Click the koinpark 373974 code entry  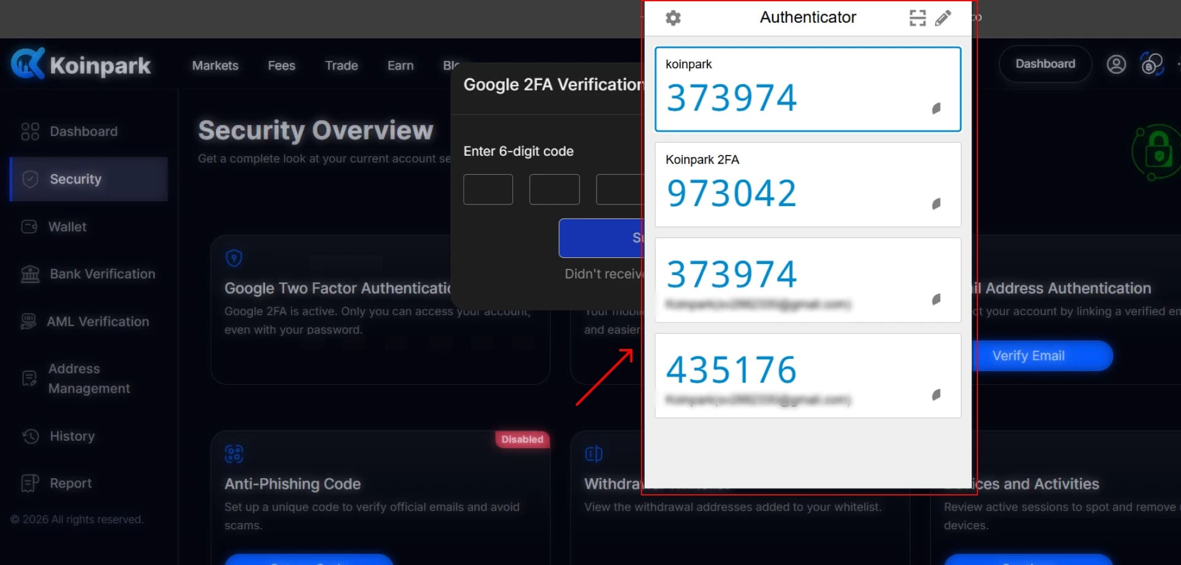pos(808,89)
